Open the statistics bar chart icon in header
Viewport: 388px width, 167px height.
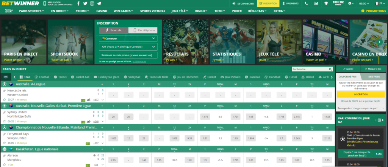pos(316,3)
